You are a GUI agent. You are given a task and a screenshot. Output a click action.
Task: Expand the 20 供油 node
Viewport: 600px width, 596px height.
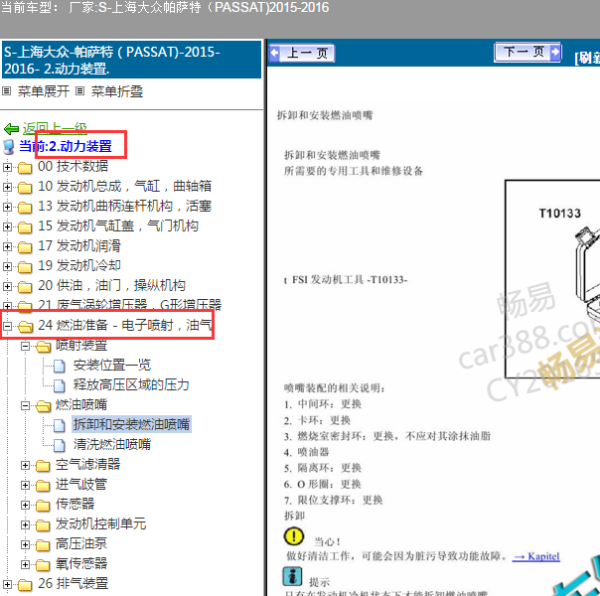[x=7, y=286]
